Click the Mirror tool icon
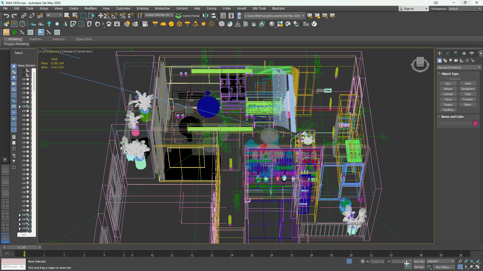The image size is (483, 271). (205, 16)
